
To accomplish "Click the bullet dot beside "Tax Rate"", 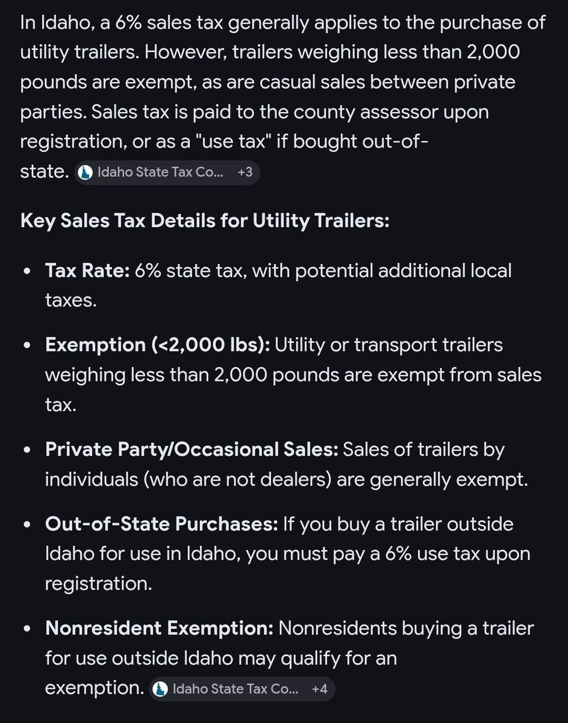I will (x=27, y=272).
